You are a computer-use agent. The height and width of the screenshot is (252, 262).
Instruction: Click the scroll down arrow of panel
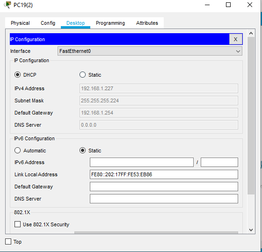tap(251, 230)
